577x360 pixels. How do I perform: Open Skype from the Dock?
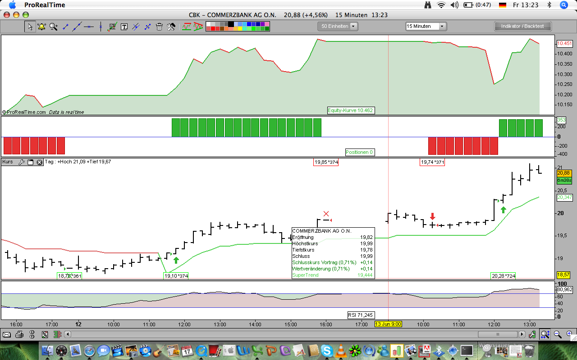click(327, 351)
